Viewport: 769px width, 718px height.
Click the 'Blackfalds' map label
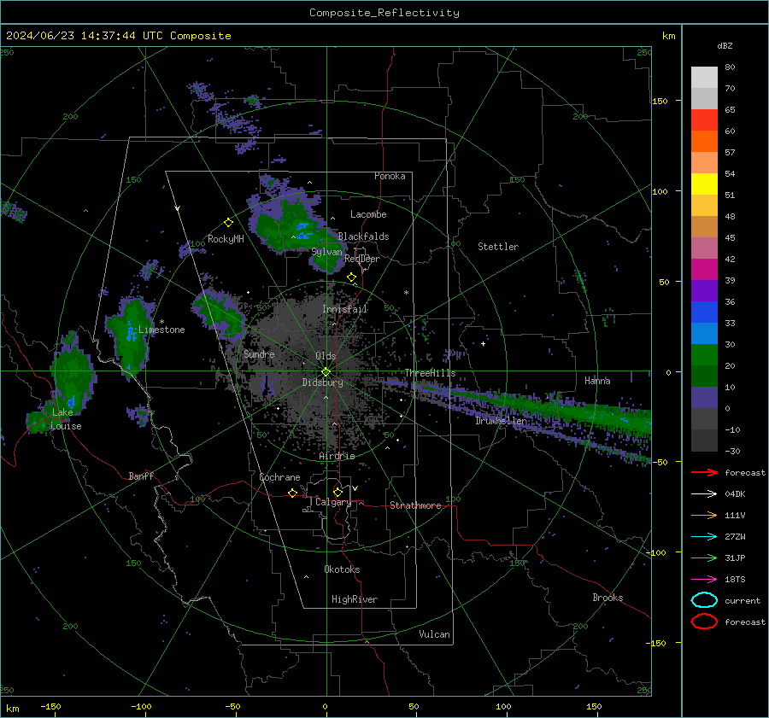click(x=363, y=236)
